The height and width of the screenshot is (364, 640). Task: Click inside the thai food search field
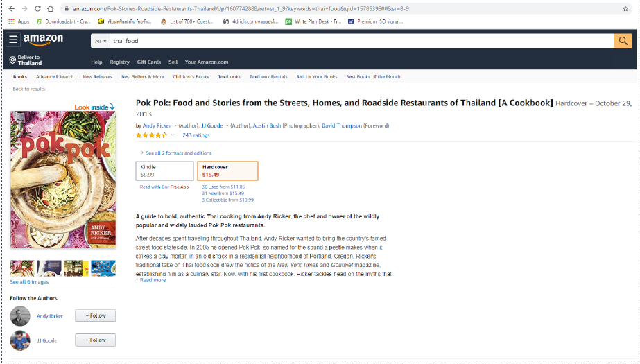coord(362,41)
